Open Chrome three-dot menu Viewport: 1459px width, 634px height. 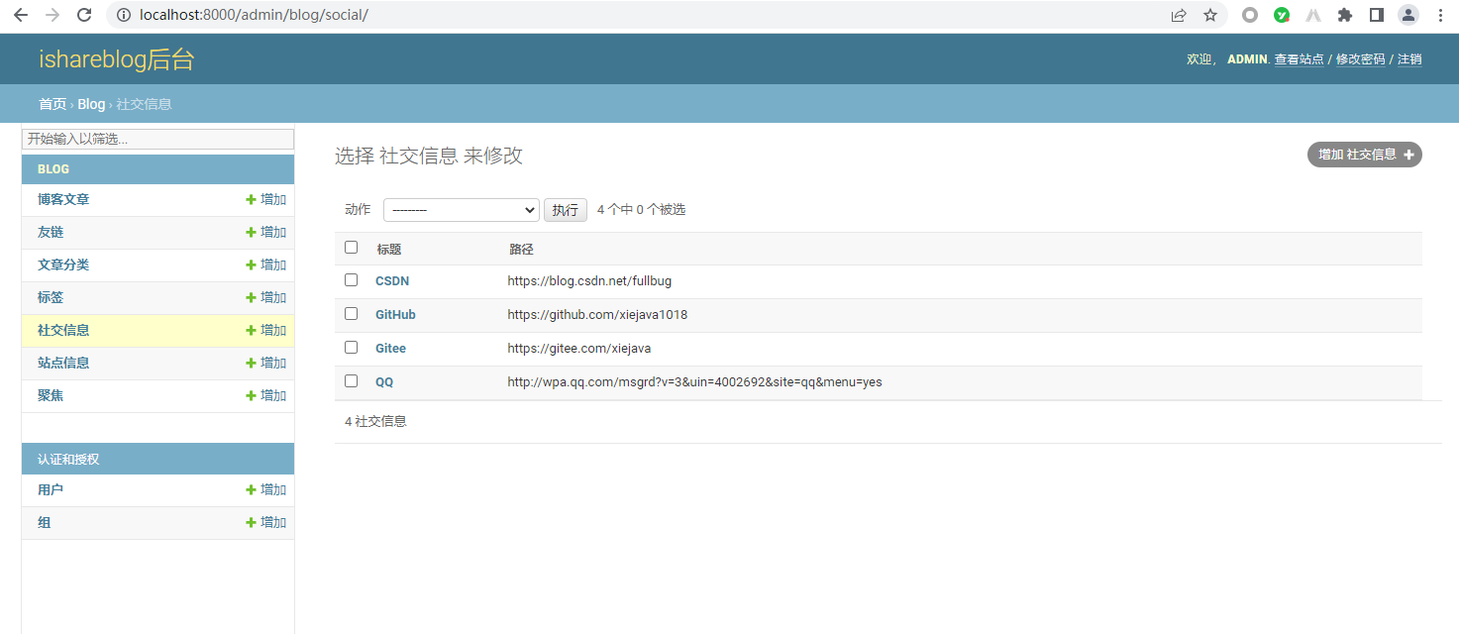[x=1440, y=15]
